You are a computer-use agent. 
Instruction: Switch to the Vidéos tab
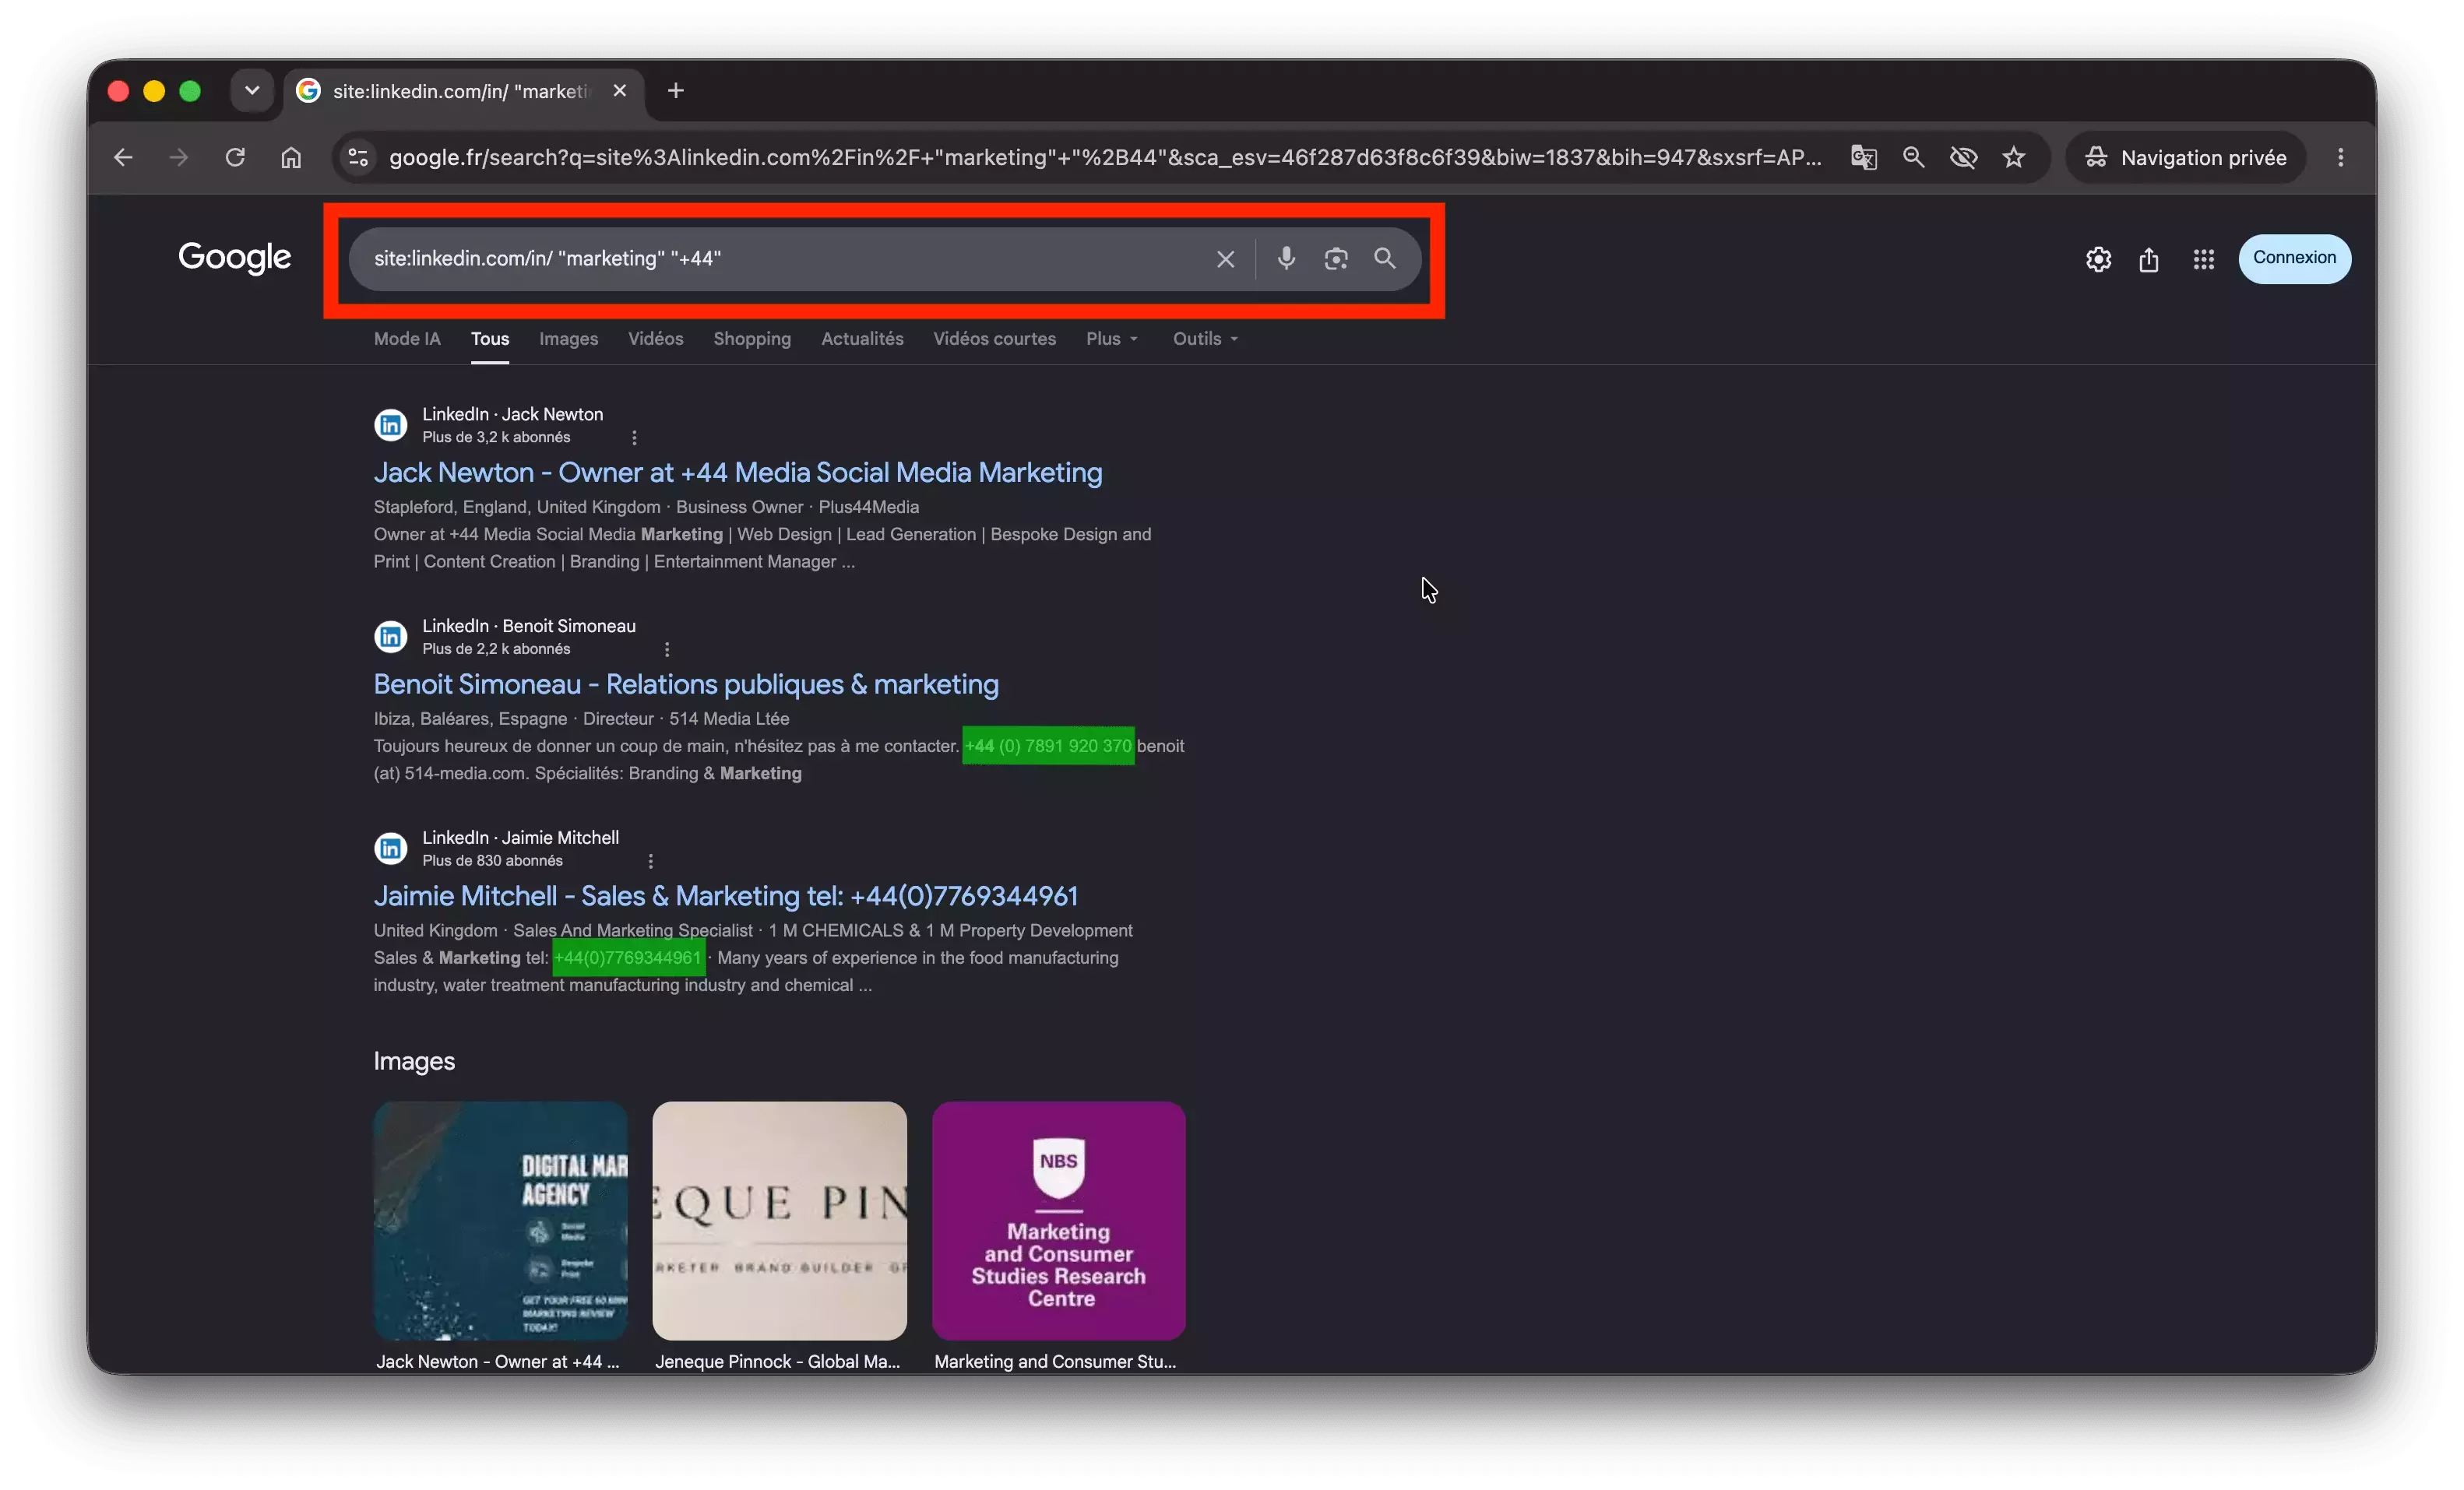pos(655,339)
